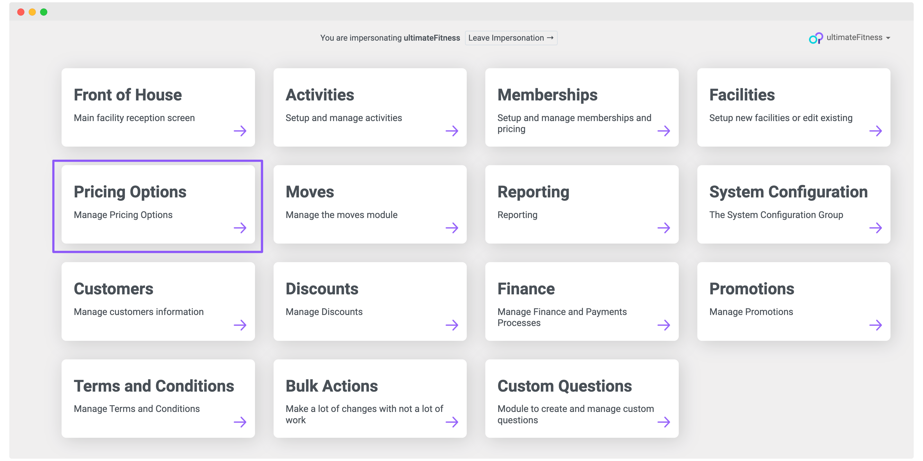Select the Finance card title
The width and height of the screenshot is (923, 461).
click(526, 289)
